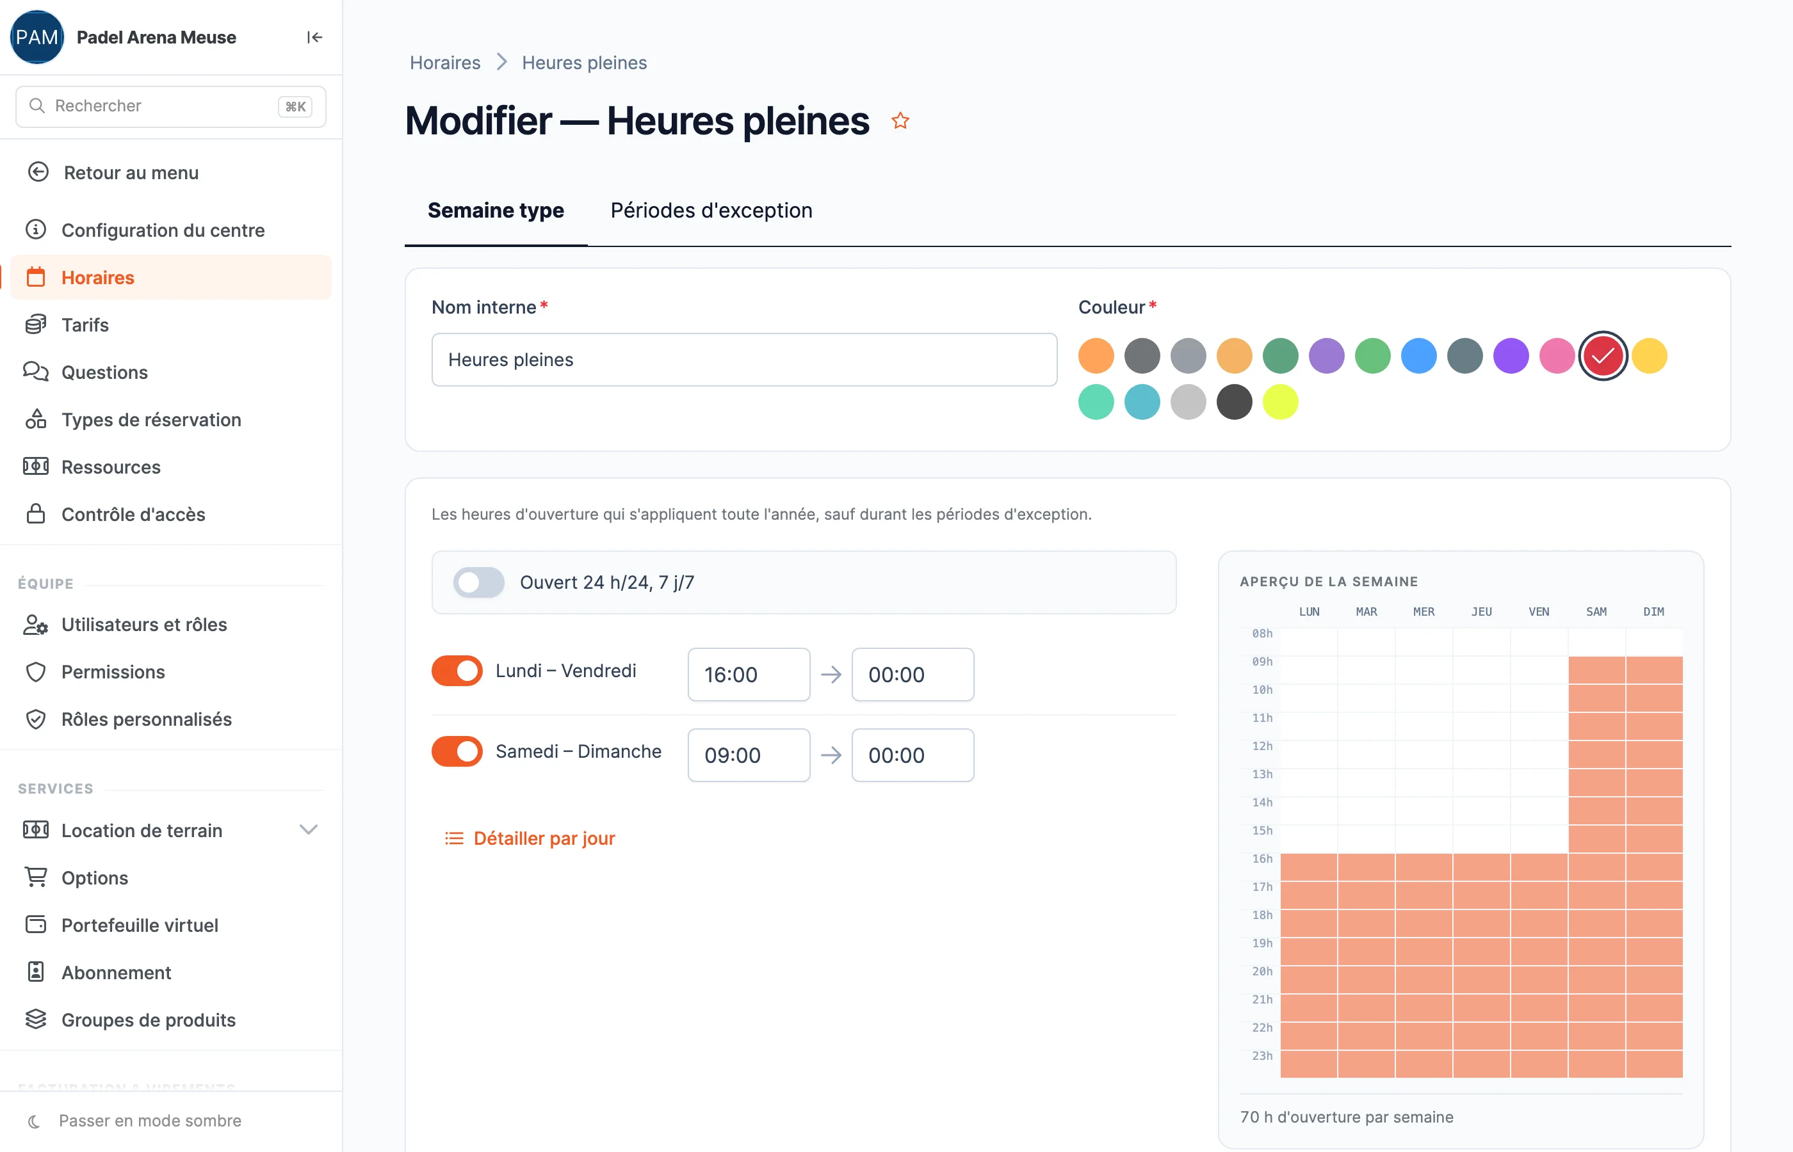Viewport: 1793px width, 1152px height.
Task: Pick the yellow color swatch
Action: tap(1650, 356)
